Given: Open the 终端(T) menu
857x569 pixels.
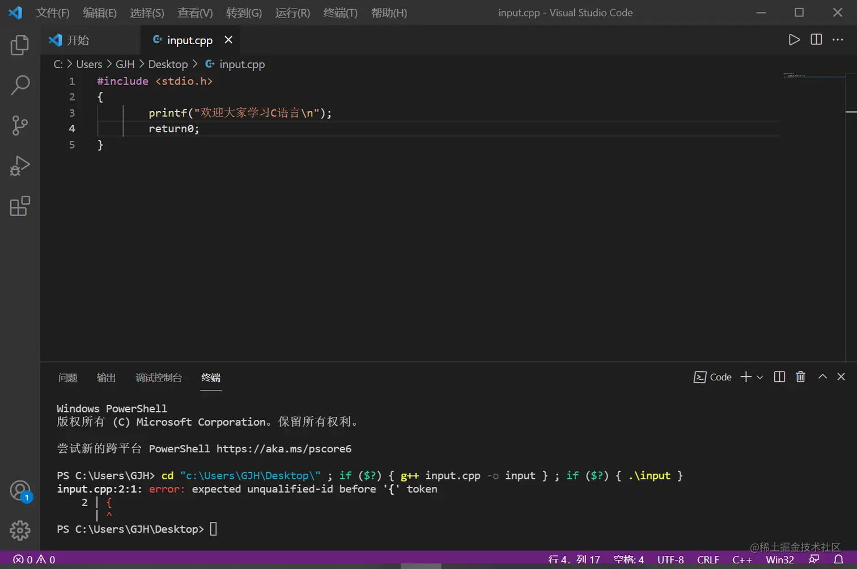Looking at the screenshot, I should [340, 12].
